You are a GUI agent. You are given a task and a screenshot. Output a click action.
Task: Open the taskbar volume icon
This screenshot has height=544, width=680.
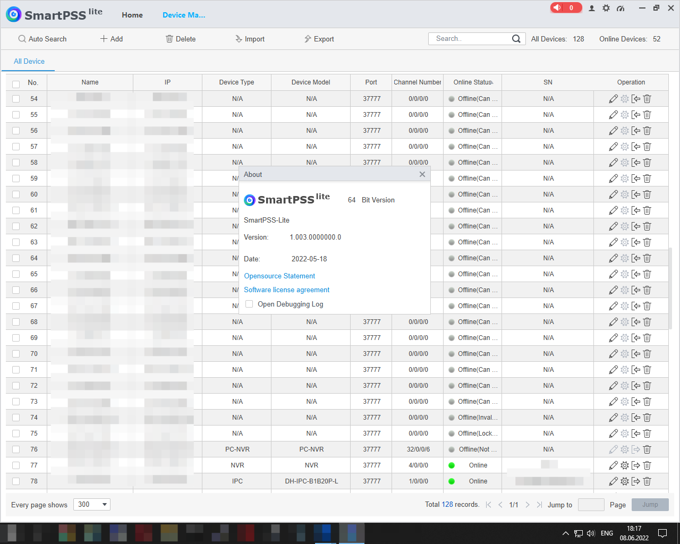click(591, 533)
